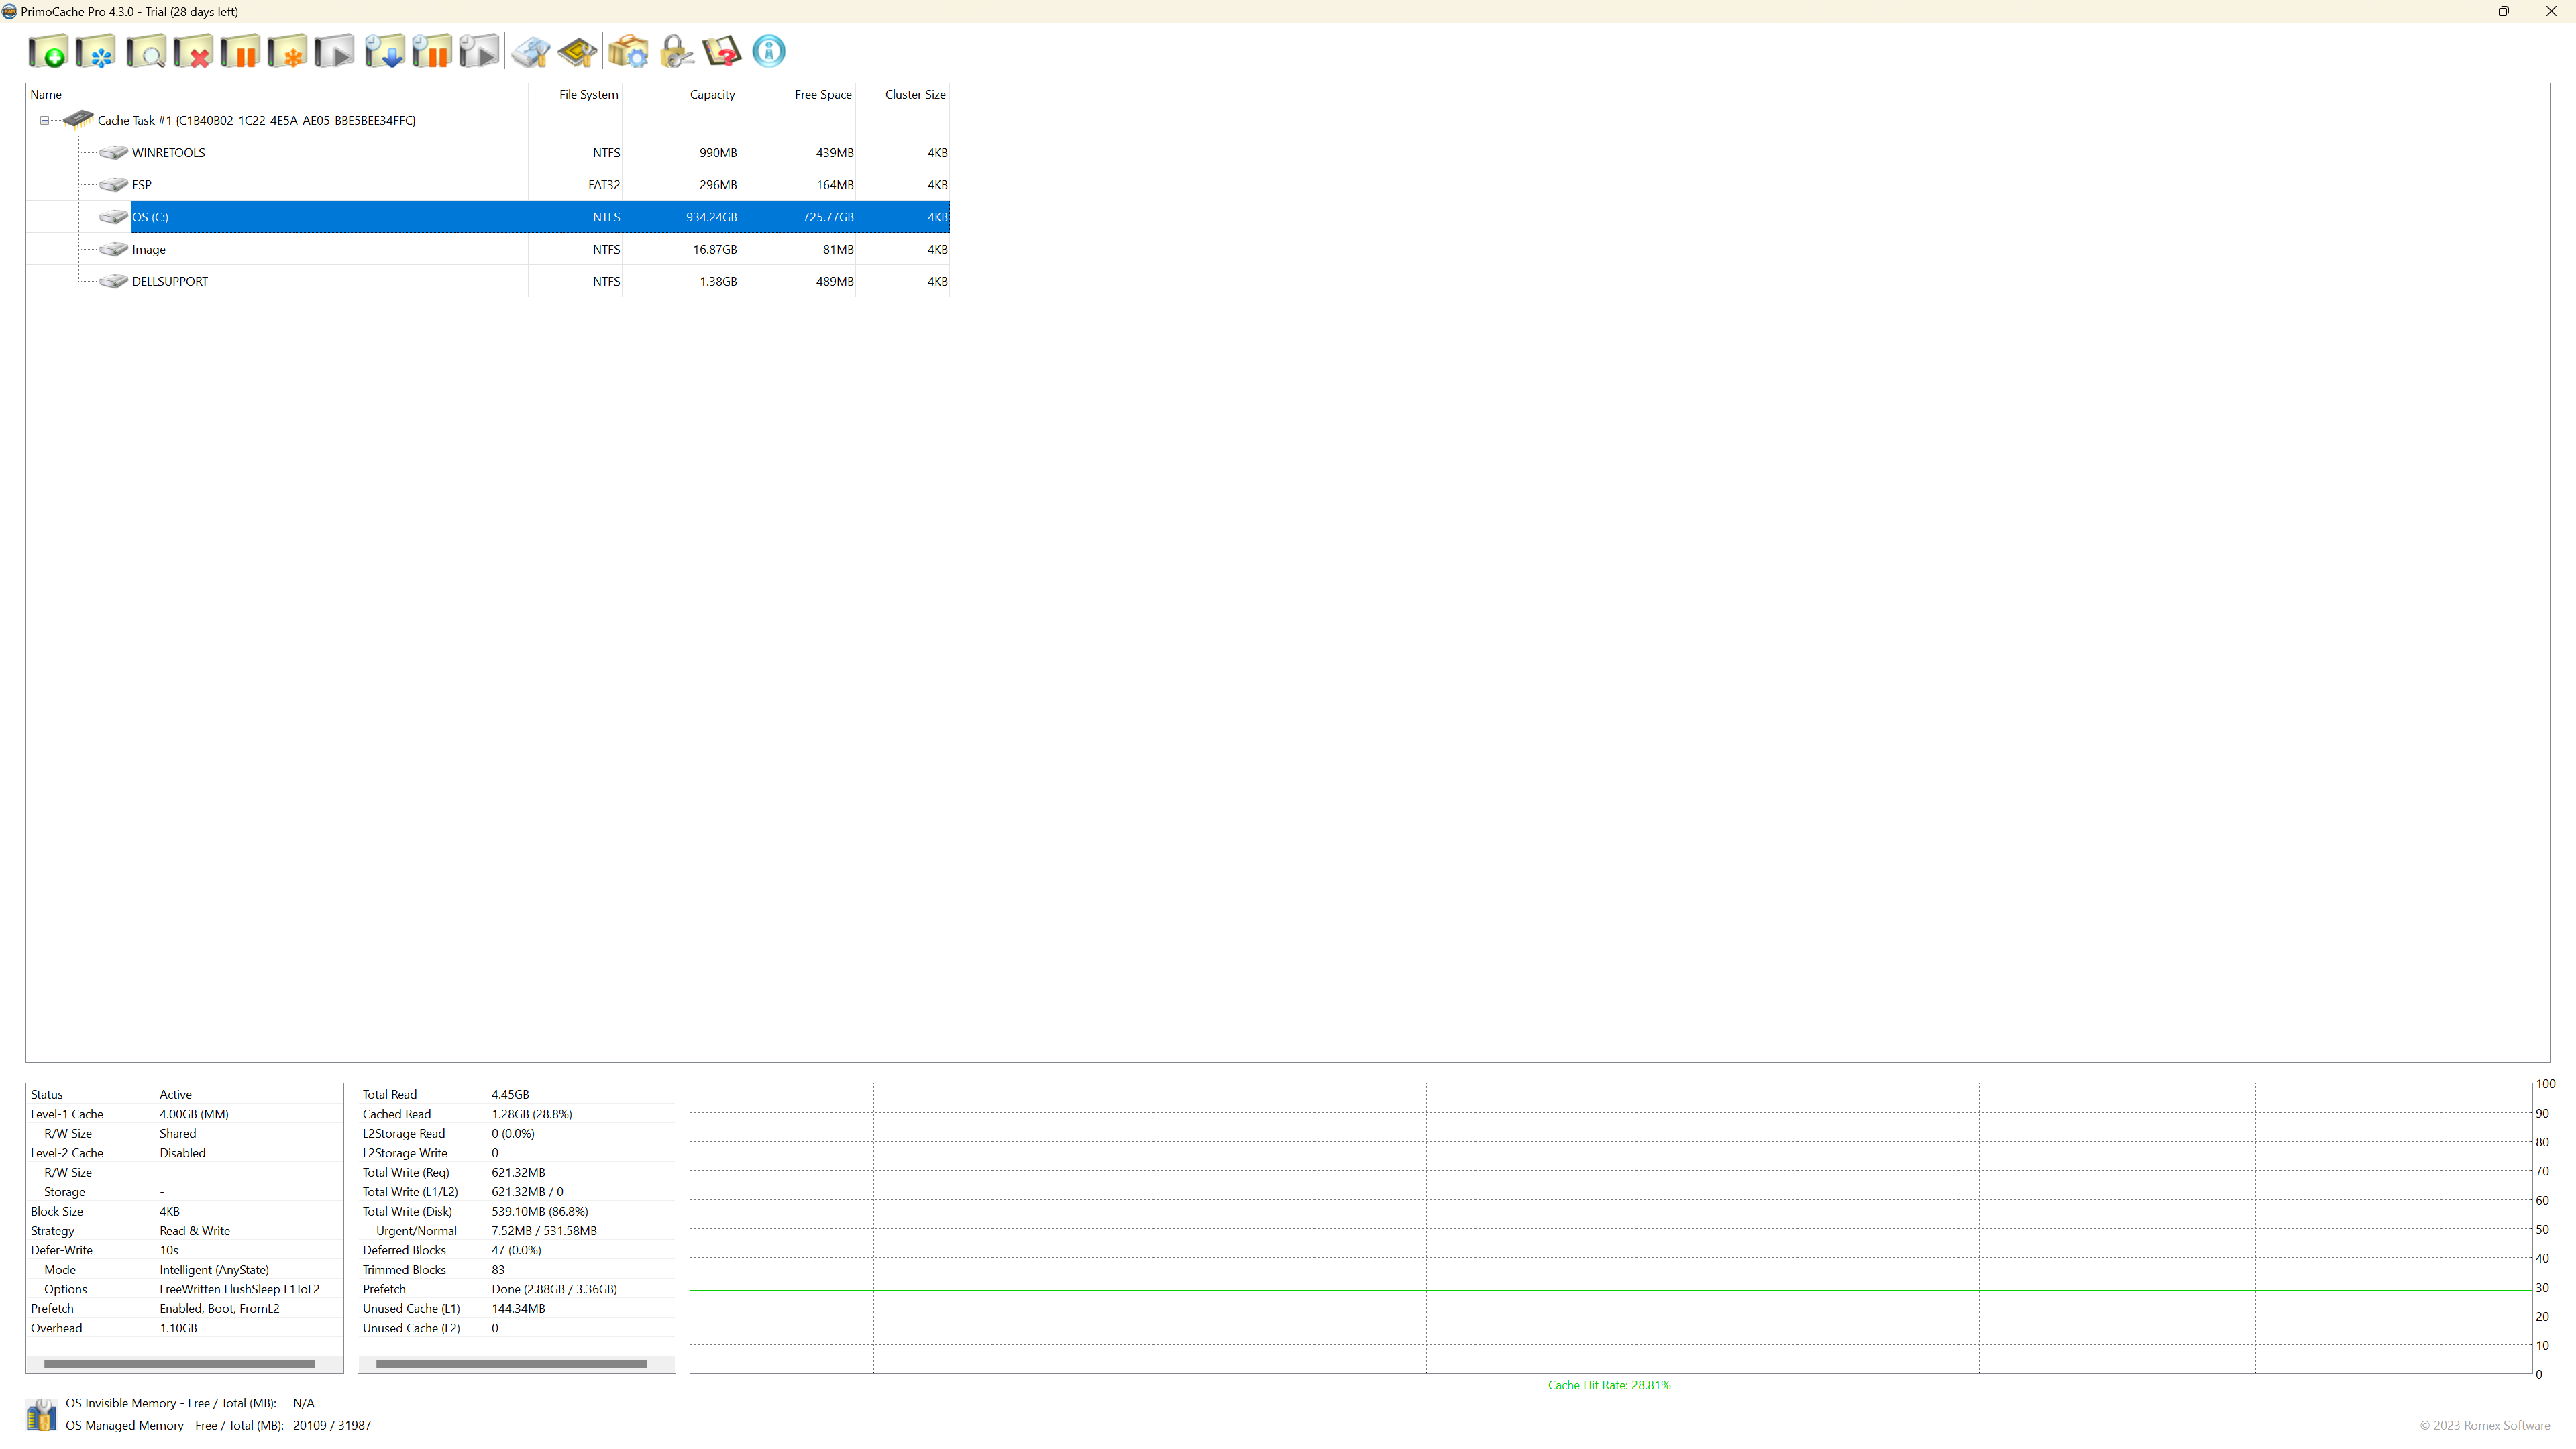This screenshot has width=2576, height=1449.
Task: Click the cache hit rate graph area
Action: pos(1610,1228)
